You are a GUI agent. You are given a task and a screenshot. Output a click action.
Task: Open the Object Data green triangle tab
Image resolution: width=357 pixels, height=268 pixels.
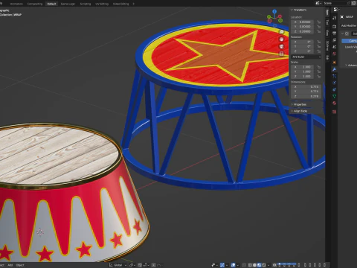334,96
